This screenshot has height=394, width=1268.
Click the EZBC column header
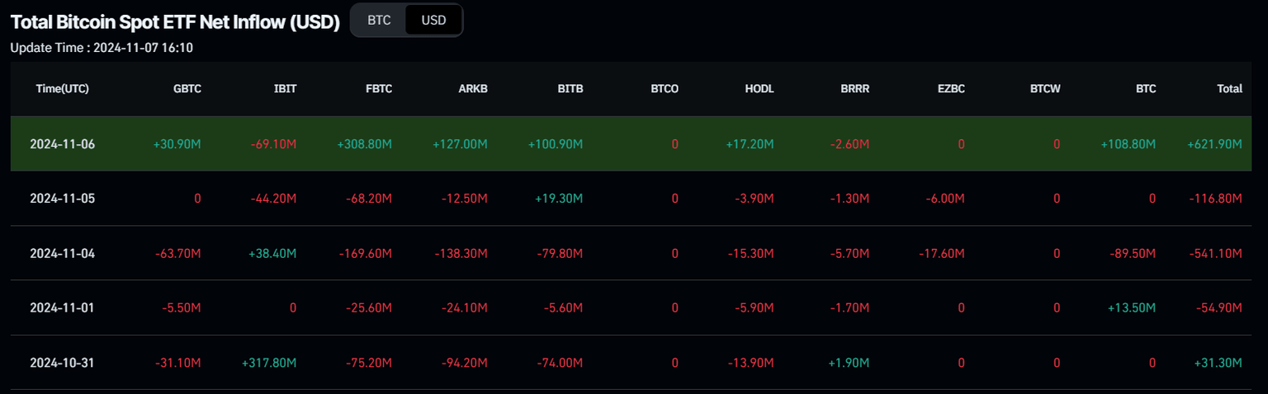tap(950, 89)
